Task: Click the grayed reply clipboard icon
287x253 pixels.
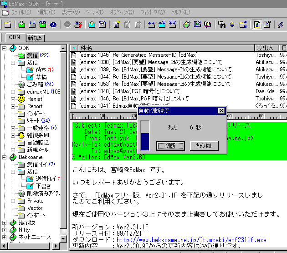Action: coord(127,24)
